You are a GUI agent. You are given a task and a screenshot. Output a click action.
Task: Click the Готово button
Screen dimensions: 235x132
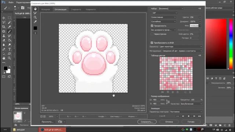click(191, 122)
